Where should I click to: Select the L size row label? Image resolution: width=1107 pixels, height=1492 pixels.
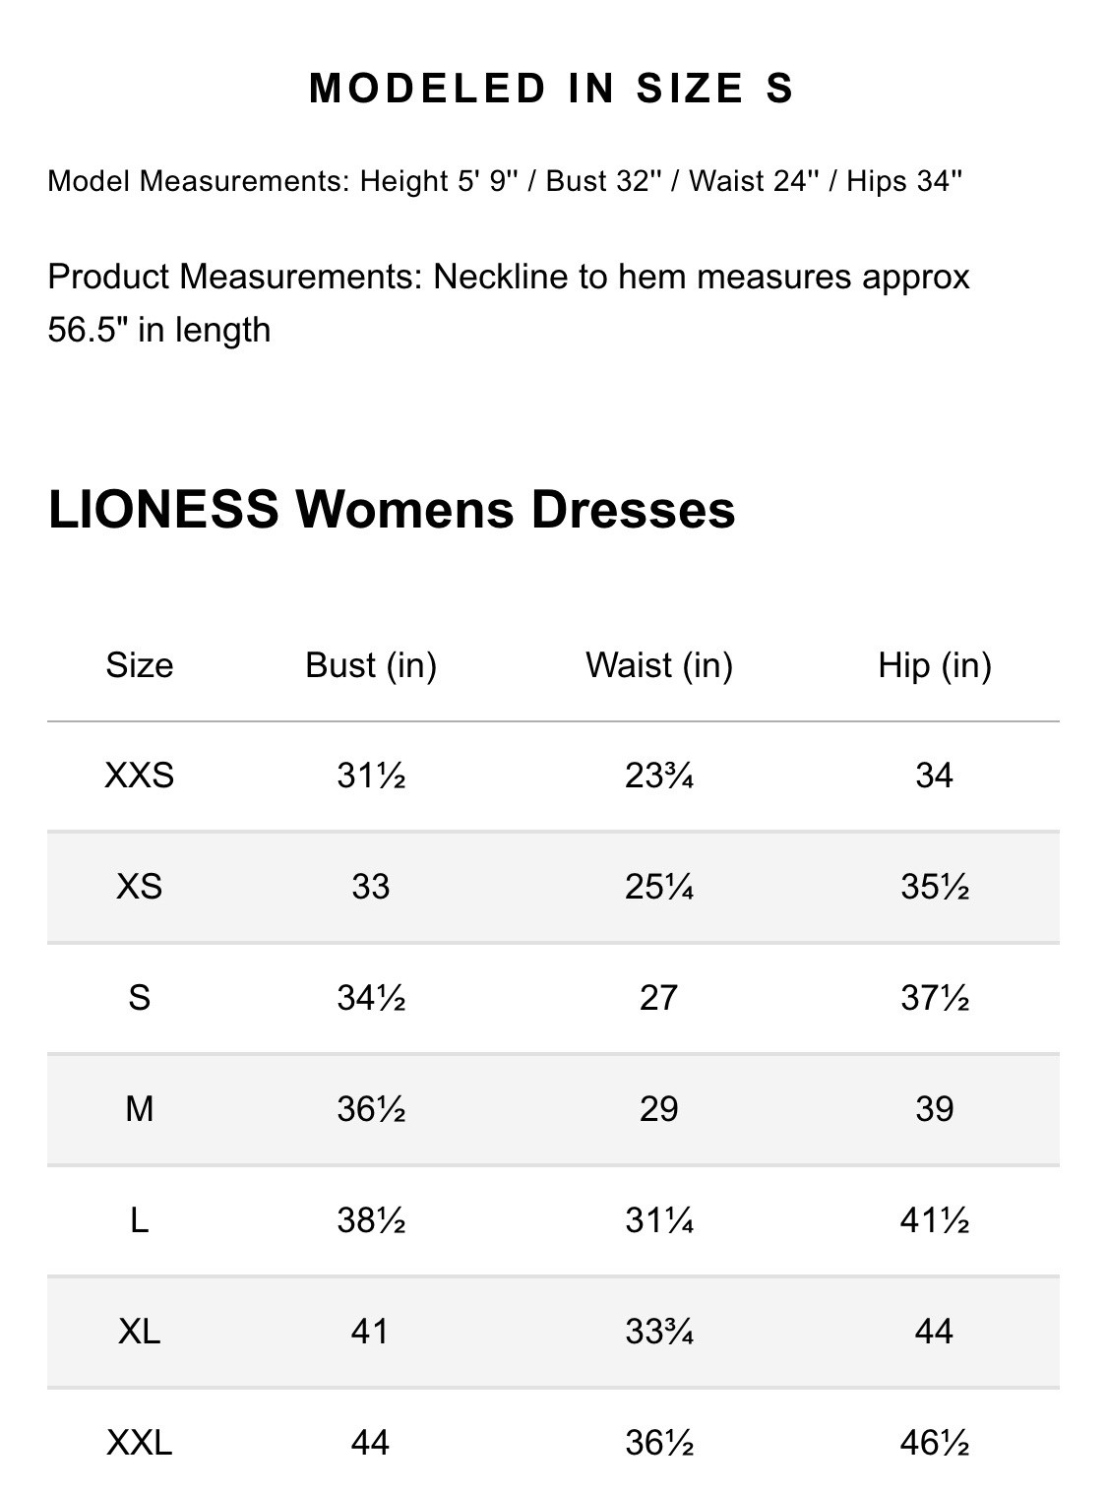[x=140, y=1220]
